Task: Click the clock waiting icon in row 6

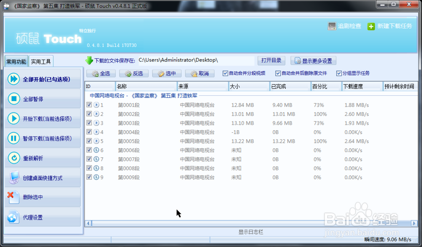Action: point(96,150)
